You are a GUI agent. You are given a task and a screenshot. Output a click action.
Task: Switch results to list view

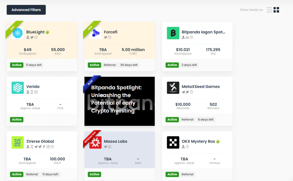click(x=269, y=10)
